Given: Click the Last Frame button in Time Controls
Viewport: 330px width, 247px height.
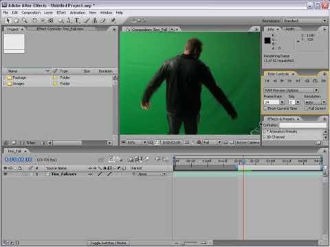Looking at the screenshot, I should [x=298, y=81].
